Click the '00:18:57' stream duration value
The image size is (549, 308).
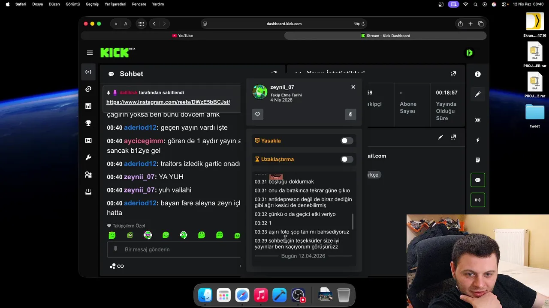446,92
